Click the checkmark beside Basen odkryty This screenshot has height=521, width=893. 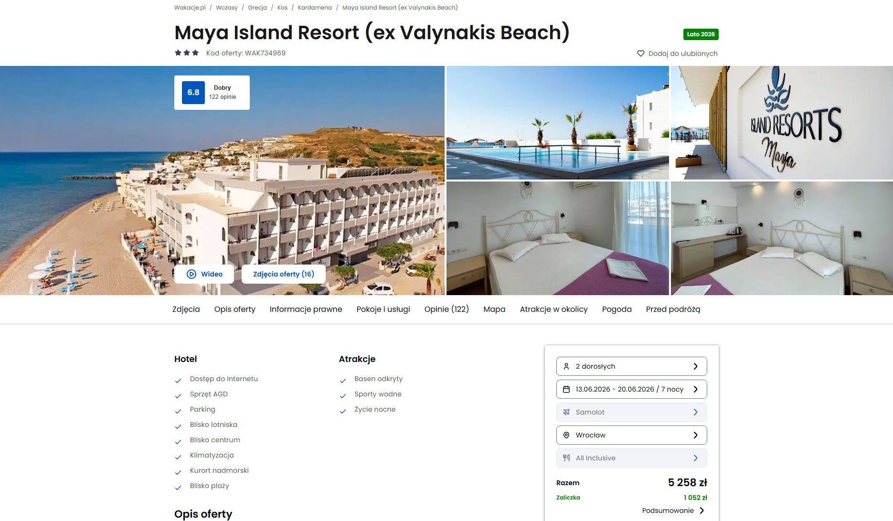[342, 381]
